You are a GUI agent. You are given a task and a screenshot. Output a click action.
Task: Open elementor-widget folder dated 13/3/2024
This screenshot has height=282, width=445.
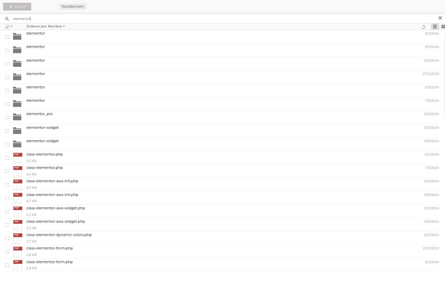tap(42, 141)
